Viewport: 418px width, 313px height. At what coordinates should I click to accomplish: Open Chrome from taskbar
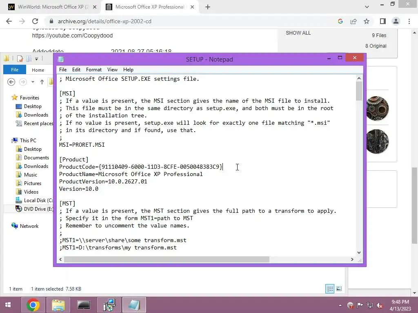coord(33,305)
